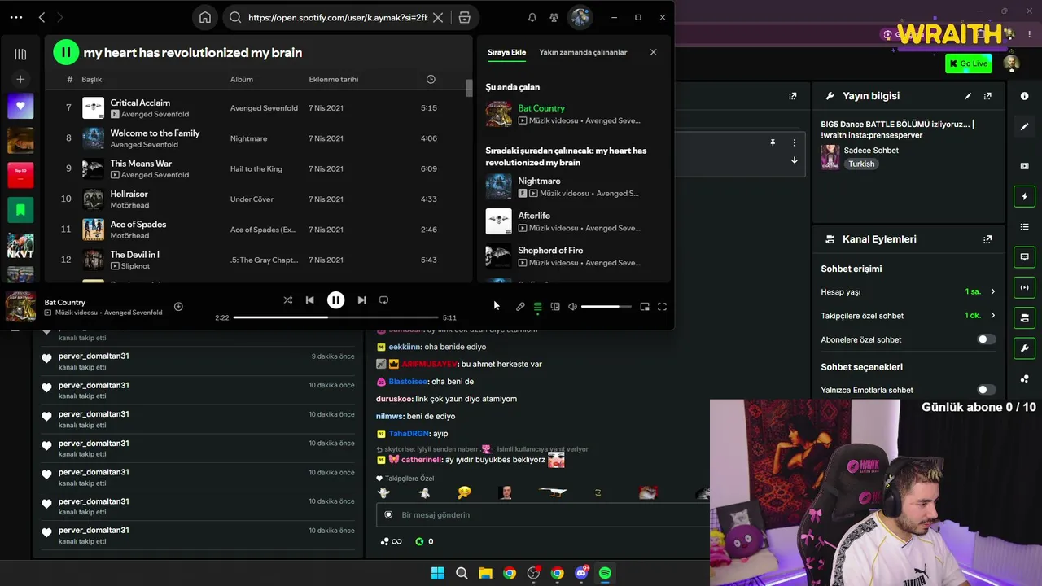Seek in the song progress bar
Viewport: 1042px width, 586px height.
click(x=336, y=317)
